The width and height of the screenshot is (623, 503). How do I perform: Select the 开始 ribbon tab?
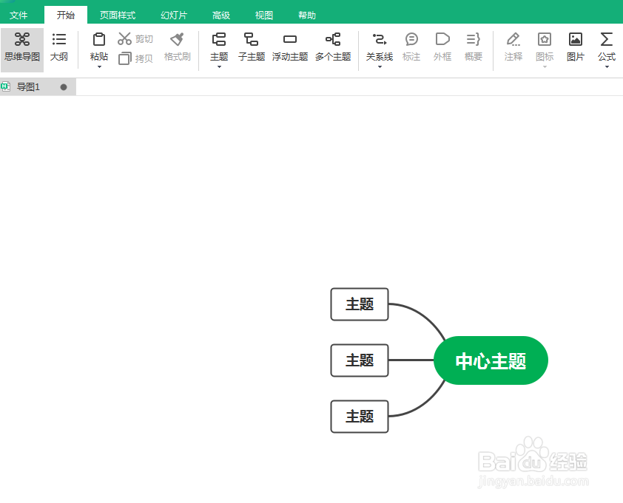[x=66, y=15]
